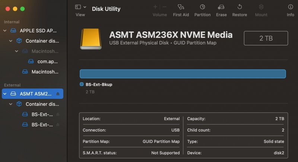
Task: Collapse the ASMT external disk tree
Action: [5, 94]
